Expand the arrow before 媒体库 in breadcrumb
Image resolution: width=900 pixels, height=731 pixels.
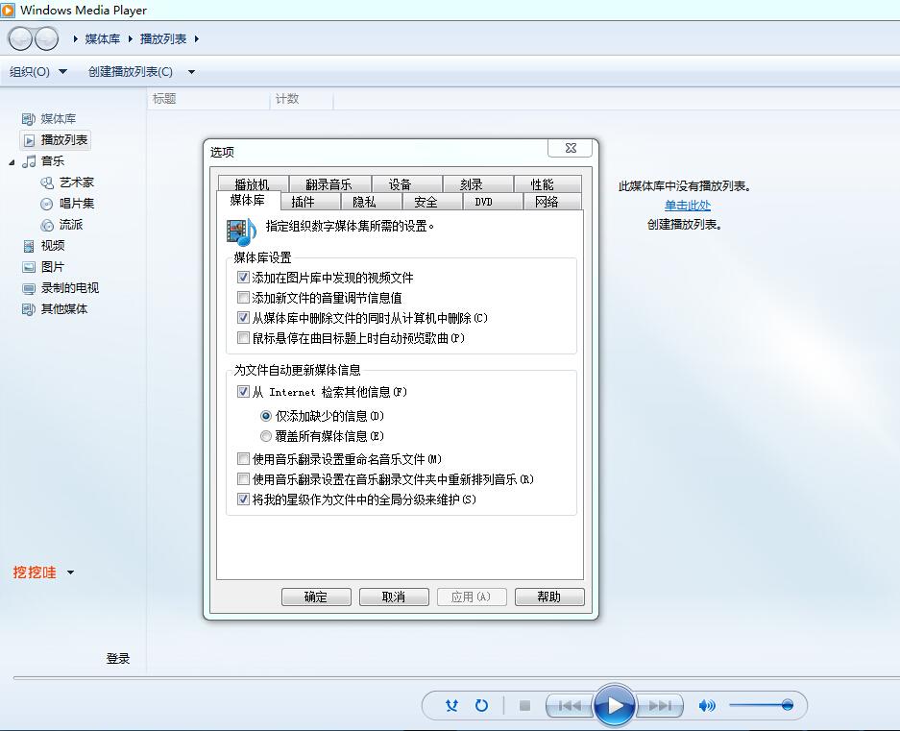coord(76,38)
